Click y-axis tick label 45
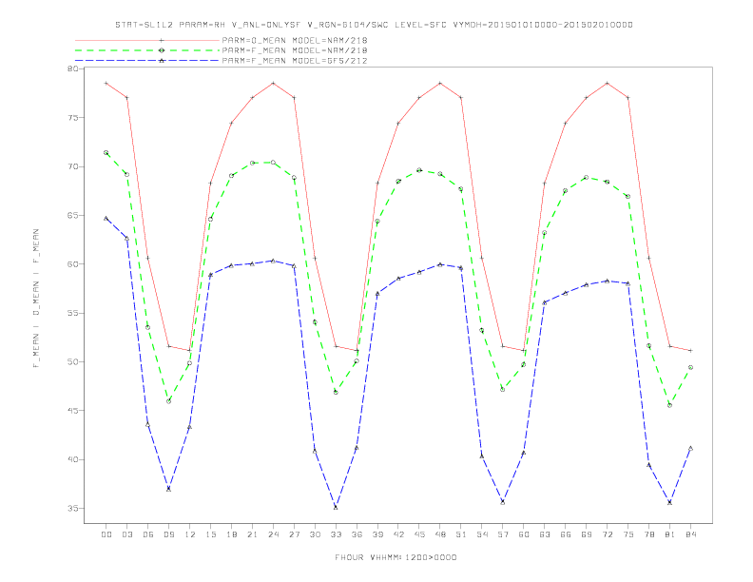 [73, 411]
